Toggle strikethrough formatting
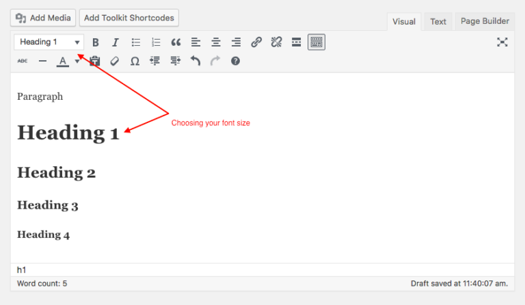 coord(23,62)
